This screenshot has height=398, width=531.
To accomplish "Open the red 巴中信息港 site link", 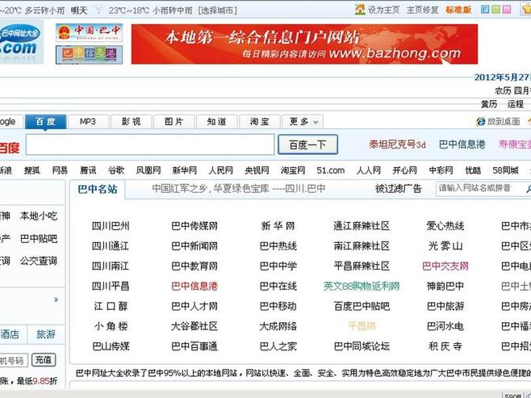I will click(x=194, y=286).
